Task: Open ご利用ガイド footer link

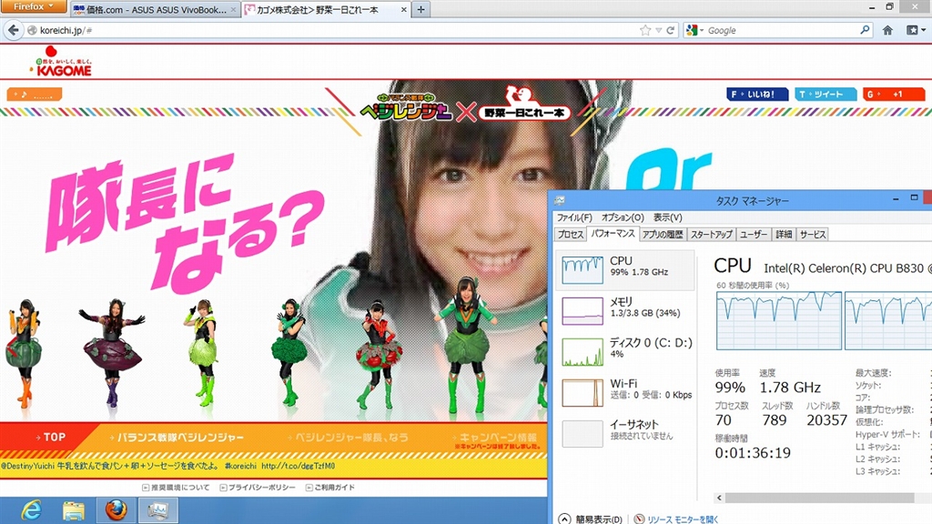Action: pos(329,488)
